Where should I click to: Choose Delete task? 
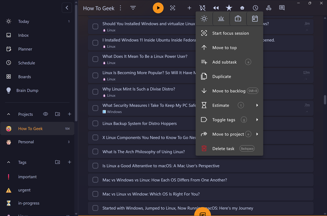click(x=229, y=149)
